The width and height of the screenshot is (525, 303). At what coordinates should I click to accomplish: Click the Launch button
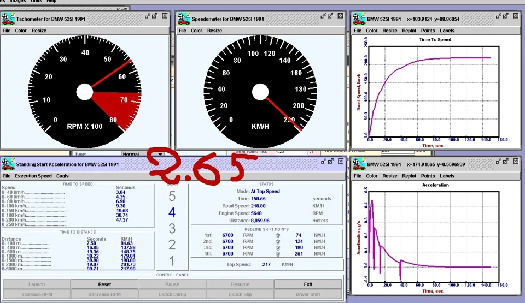(37, 284)
